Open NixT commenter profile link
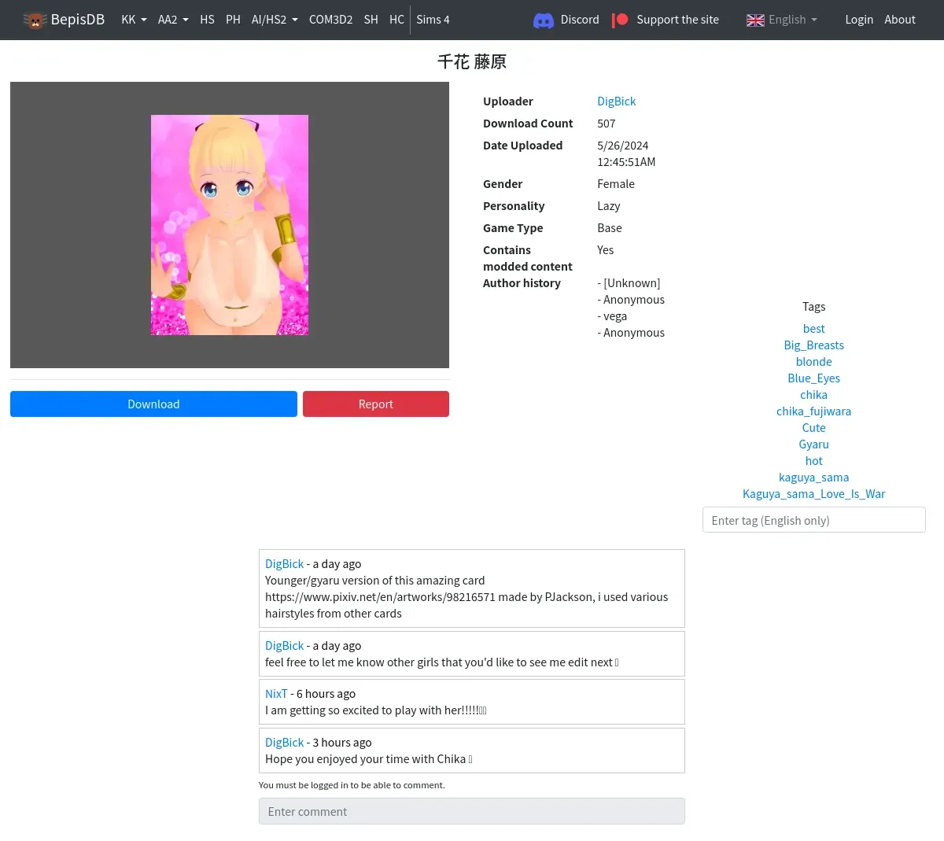 [276, 694]
